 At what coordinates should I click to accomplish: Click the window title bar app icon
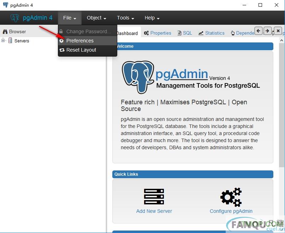(6, 5)
